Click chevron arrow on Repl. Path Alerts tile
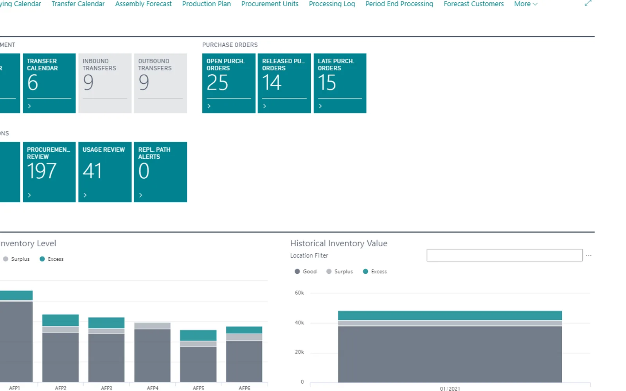The image size is (626, 391). (x=140, y=195)
